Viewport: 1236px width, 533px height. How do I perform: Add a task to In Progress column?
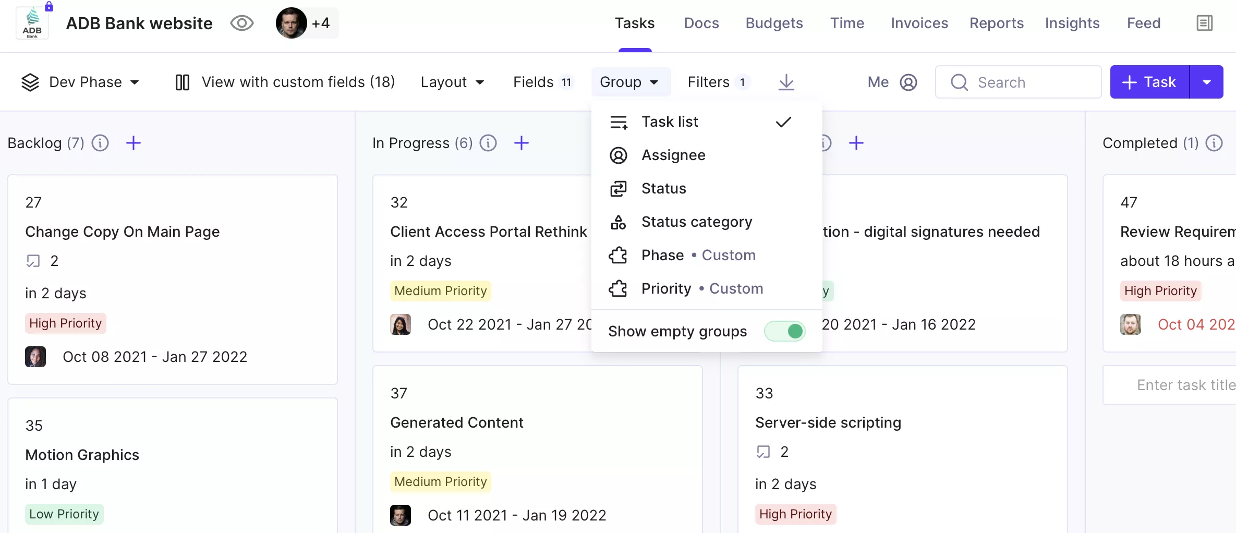[x=522, y=142]
